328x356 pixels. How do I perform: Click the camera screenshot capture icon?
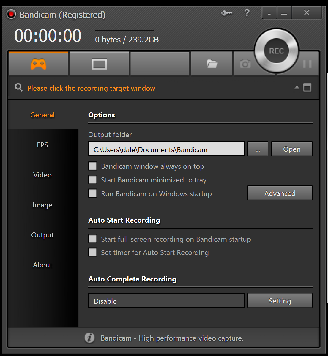point(245,64)
